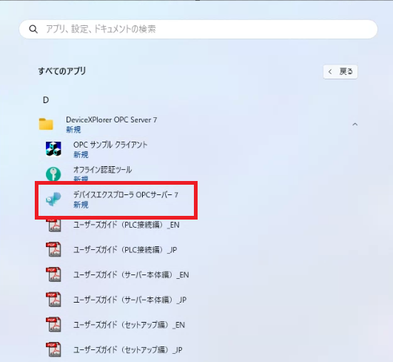
Task: Open PDF icon for ユーザーズガイド(PLC接続編)_JP
Action: 53,249
